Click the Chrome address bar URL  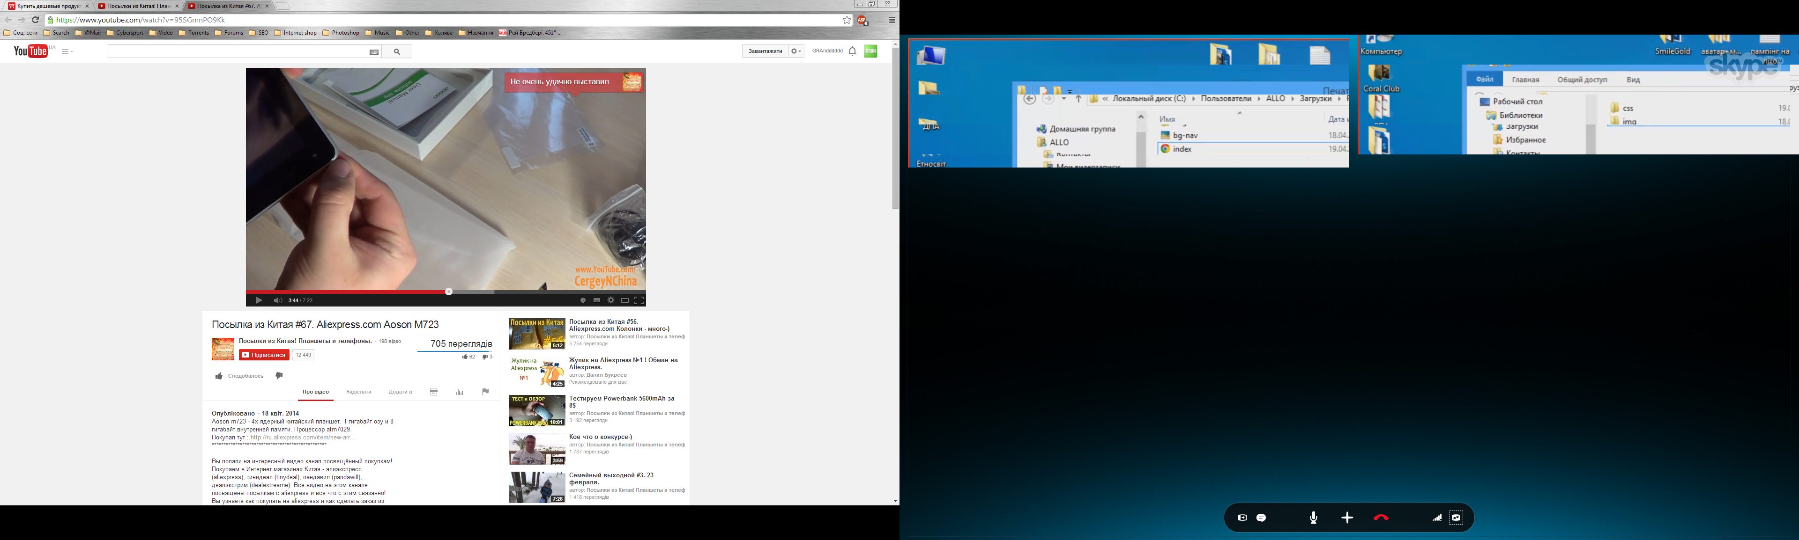point(141,20)
